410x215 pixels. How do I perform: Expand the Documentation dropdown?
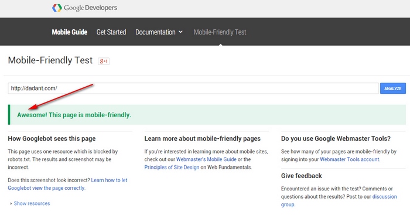159,32
